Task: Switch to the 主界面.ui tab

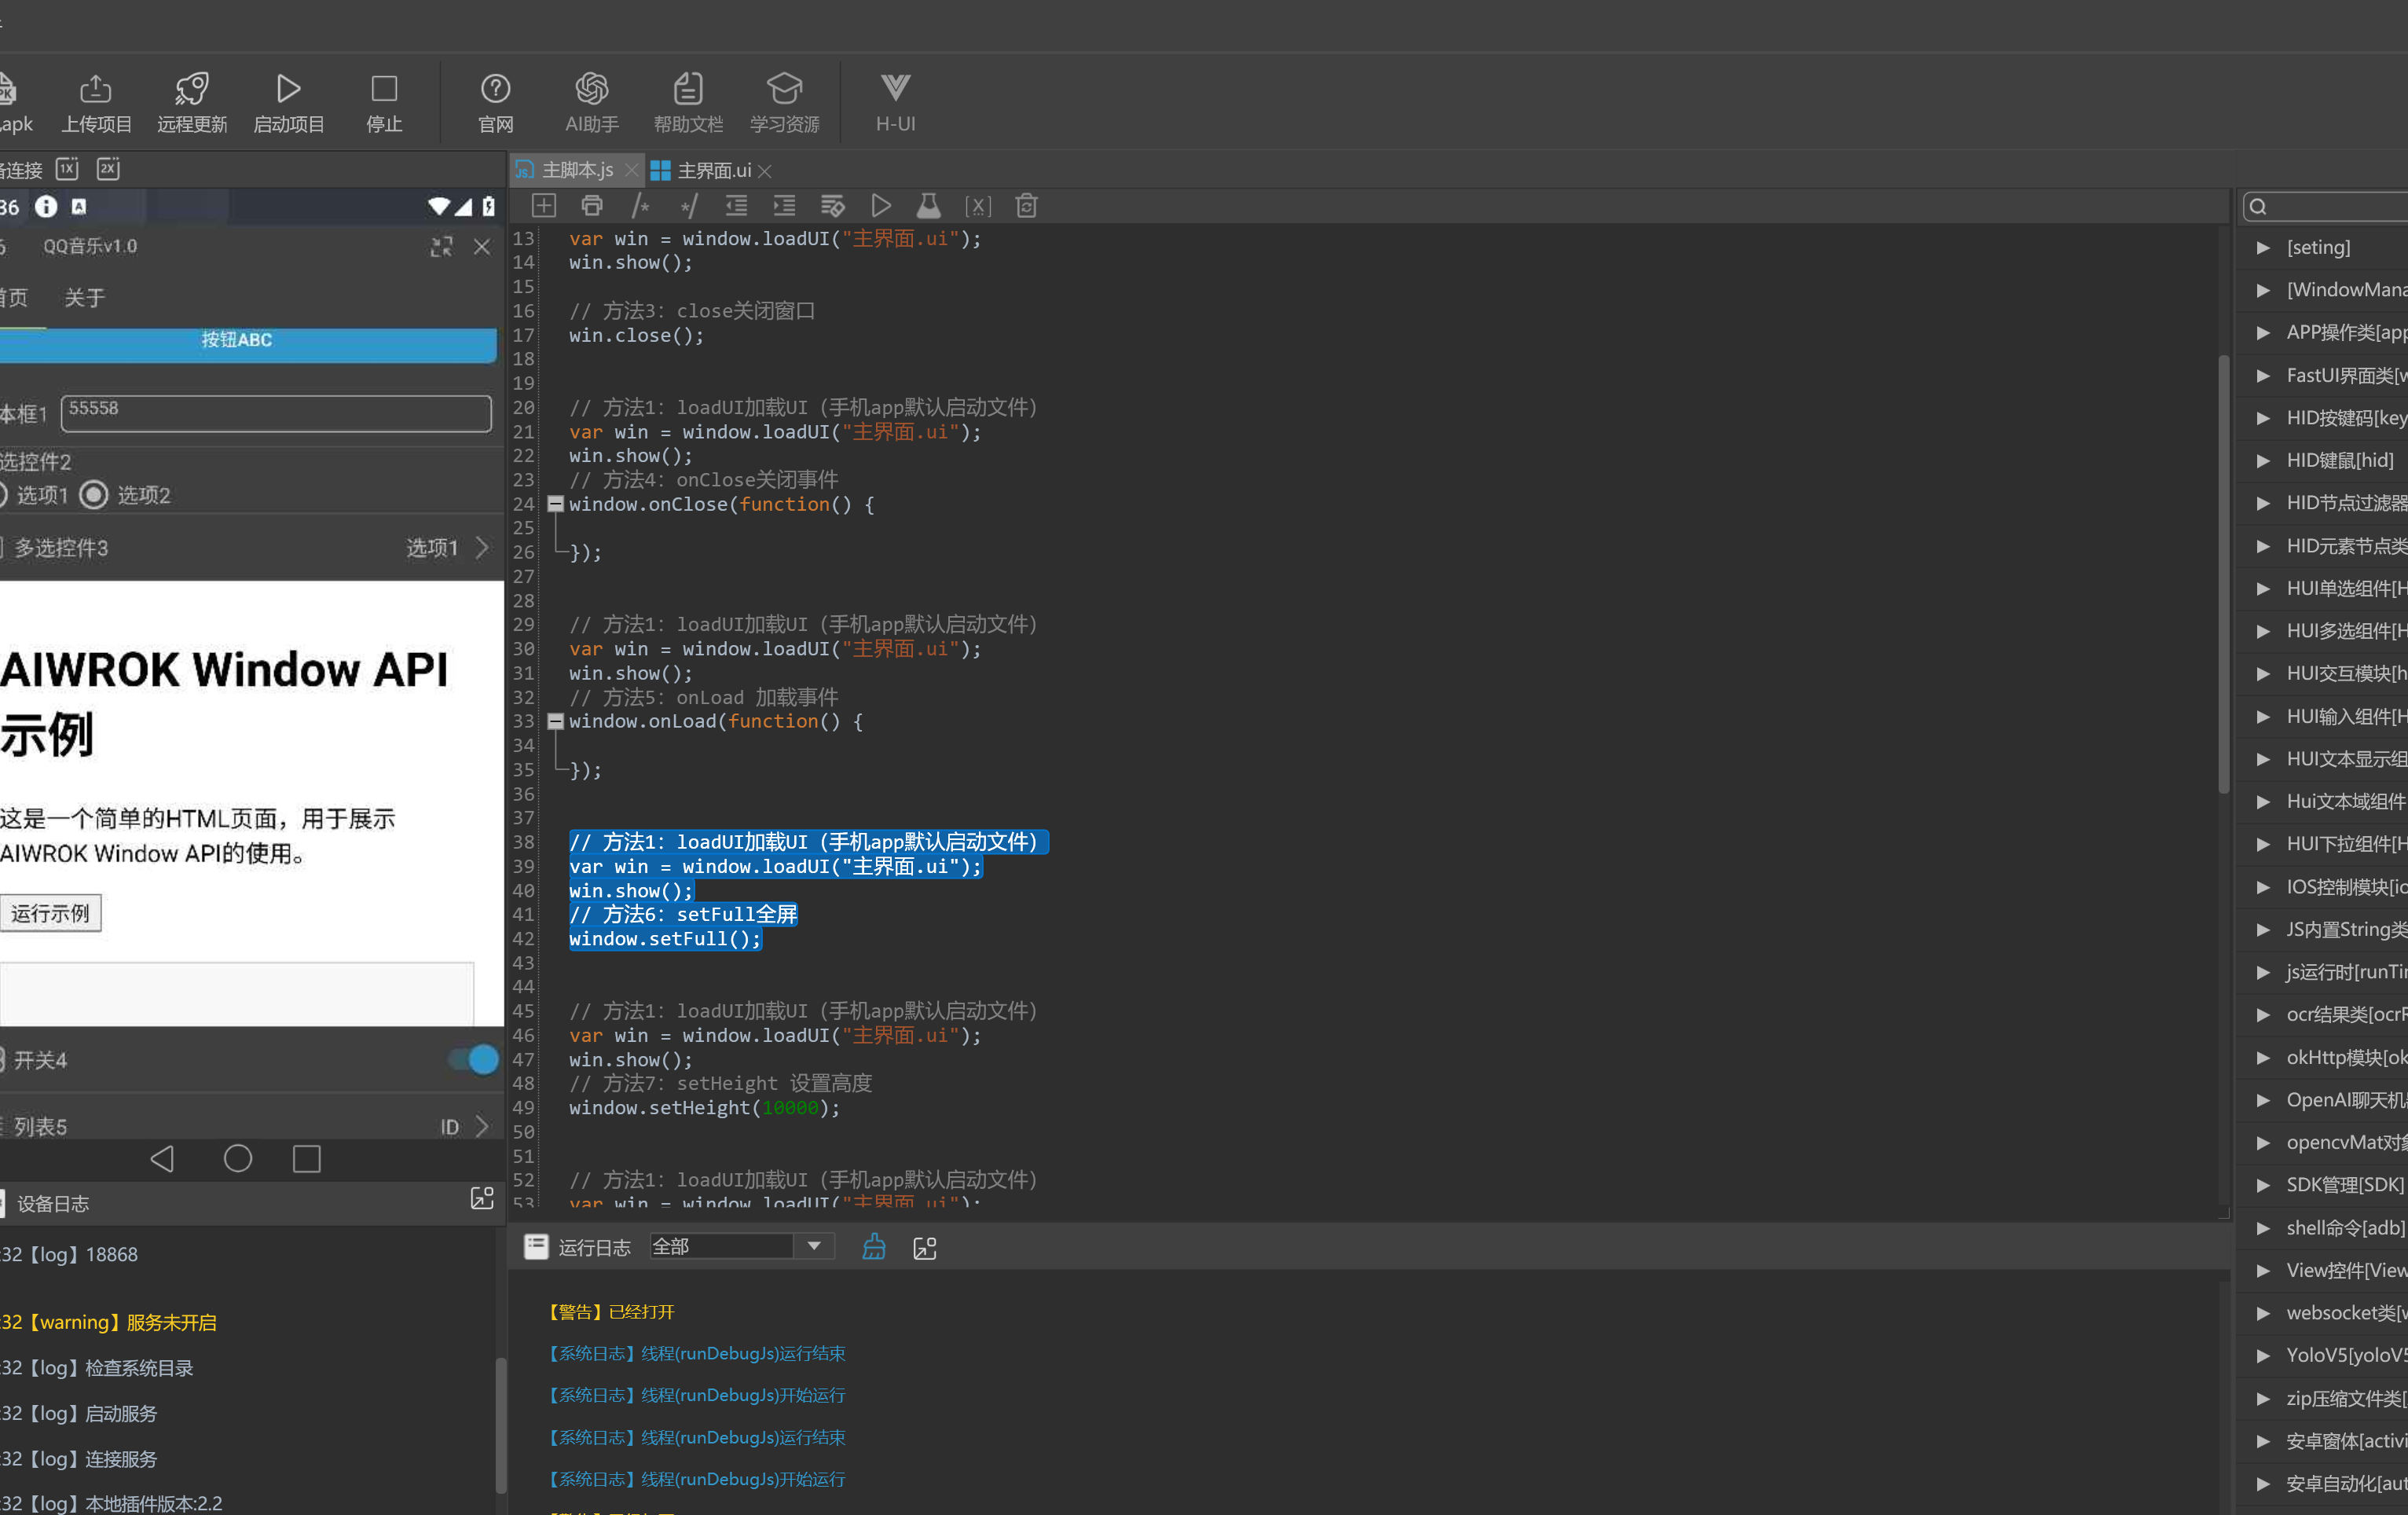Action: pos(713,171)
